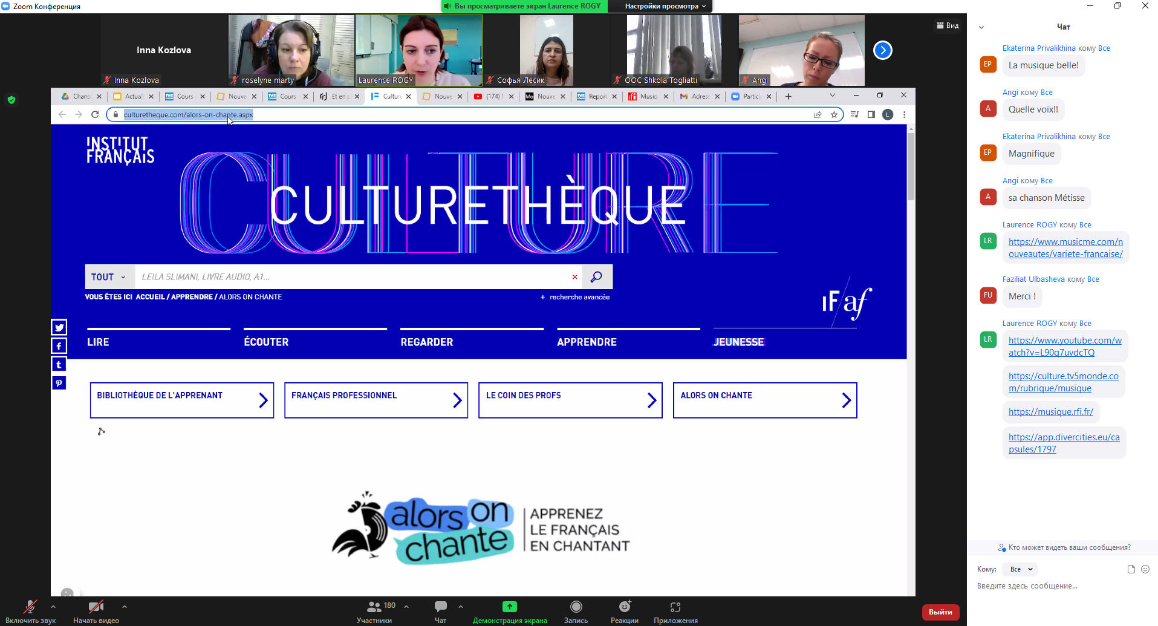Open youtube.com watch link in chat

click(1065, 347)
